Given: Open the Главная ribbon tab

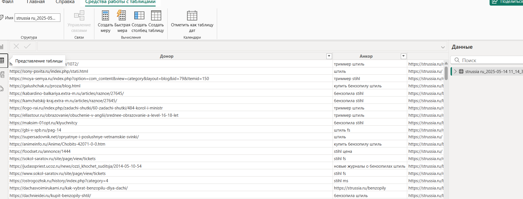Looking at the screenshot, I should 36,2.
